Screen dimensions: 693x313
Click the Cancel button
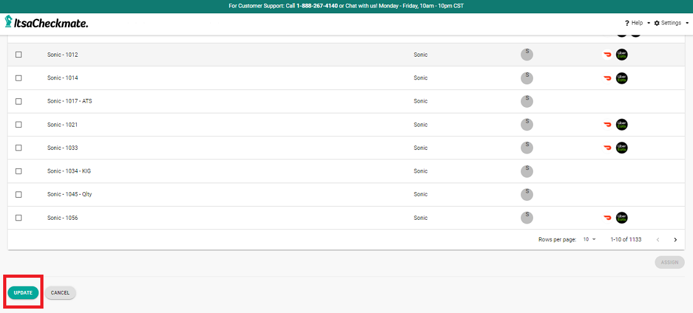click(60, 293)
